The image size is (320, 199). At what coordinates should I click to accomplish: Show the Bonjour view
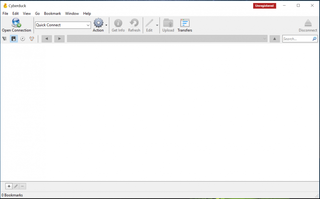pyautogui.click(x=32, y=39)
